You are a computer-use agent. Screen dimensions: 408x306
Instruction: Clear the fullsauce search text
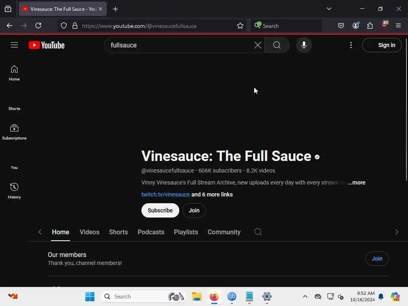pyautogui.click(x=258, y=45)
